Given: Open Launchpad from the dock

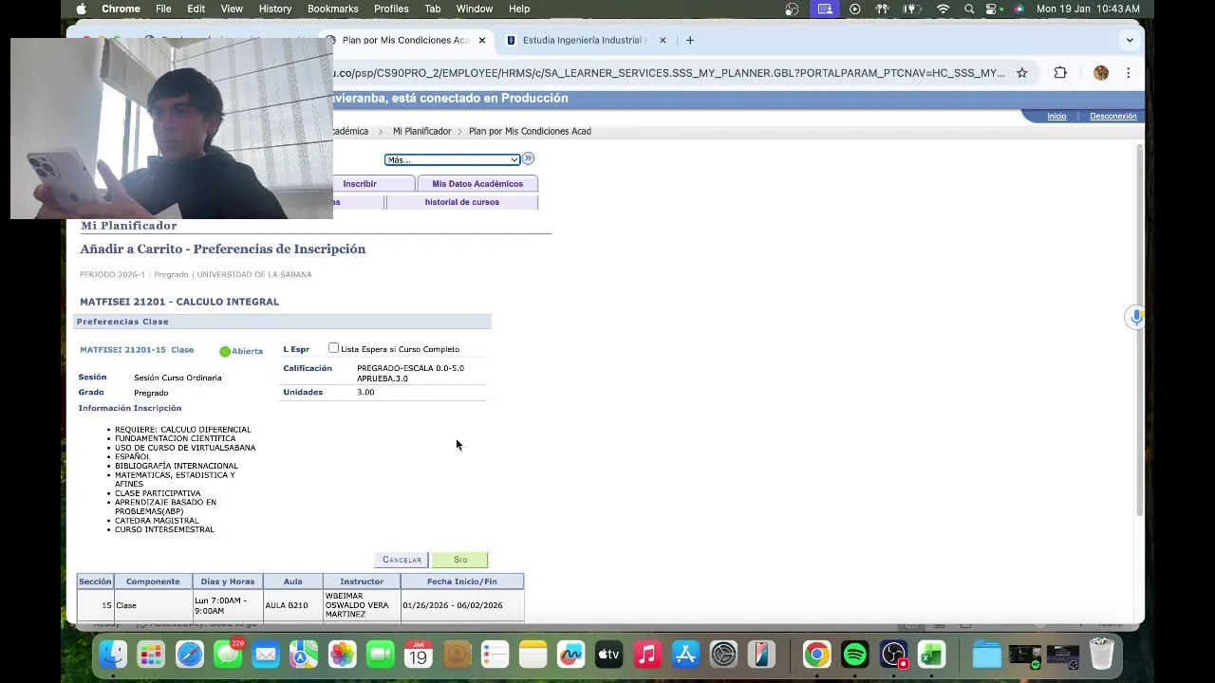Looking at the screenshot, I should click(151, 655).
